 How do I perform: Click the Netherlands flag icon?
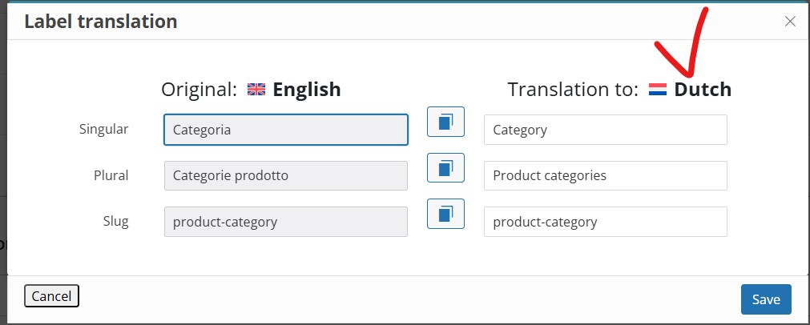tap(658, 90)
